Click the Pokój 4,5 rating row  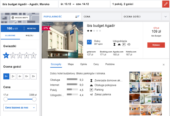(x=67, y=90)
